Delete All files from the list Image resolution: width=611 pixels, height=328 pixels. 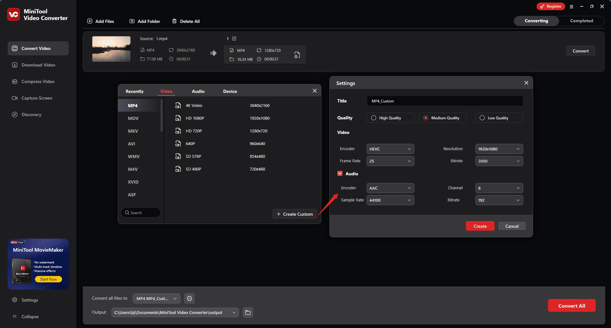tap(186, 21)
